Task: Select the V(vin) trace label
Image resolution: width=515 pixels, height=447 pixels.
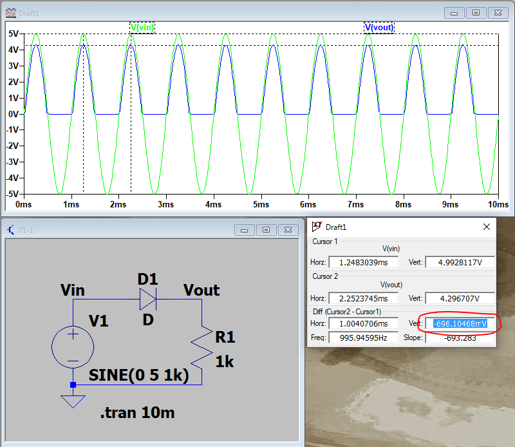Action: 142,27
